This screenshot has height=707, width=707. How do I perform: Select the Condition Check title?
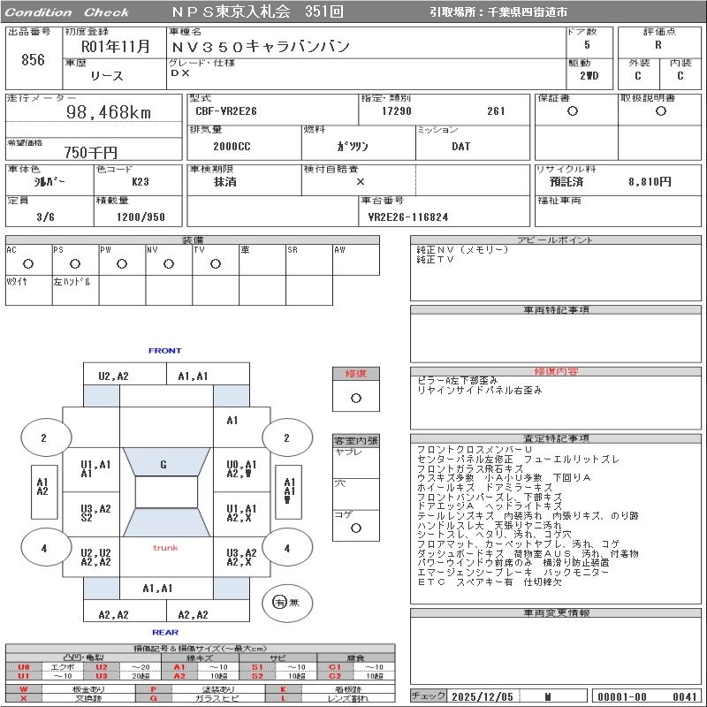point(69,12)
